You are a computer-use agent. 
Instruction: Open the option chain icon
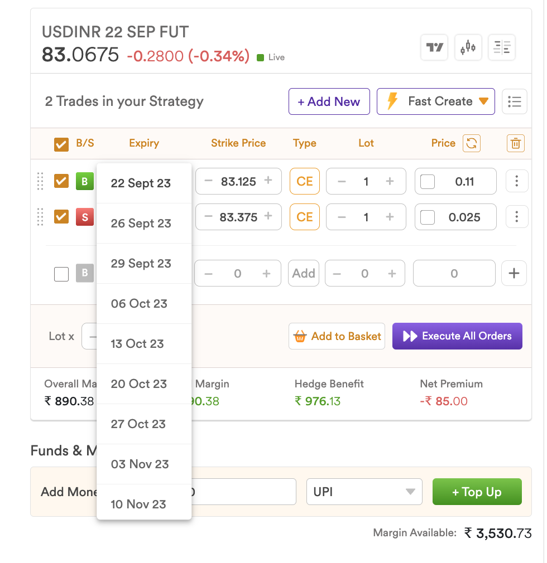[x=502, y=47]
